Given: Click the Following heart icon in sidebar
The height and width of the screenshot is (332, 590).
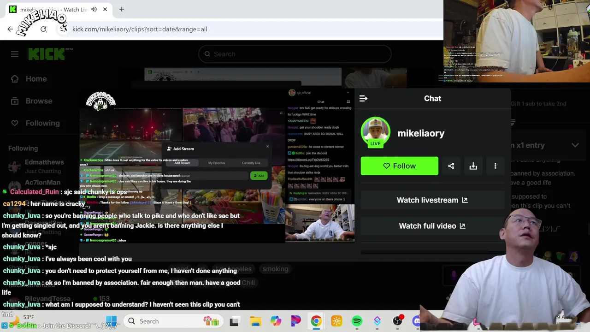Looking at the screenshot, I should 15,123.
